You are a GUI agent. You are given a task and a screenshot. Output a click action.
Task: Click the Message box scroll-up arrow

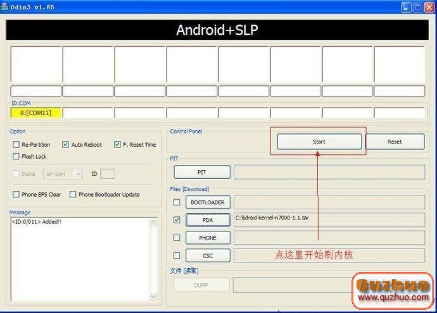click(153, 222)
